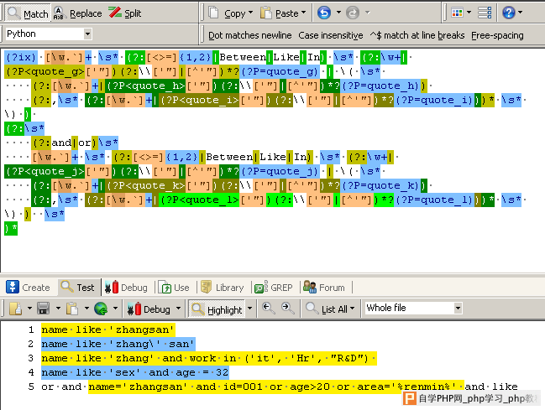This screenshot has height=410, width=545.
Task: Expand the Help dropdown arrow
Action: tap(521, 13)
